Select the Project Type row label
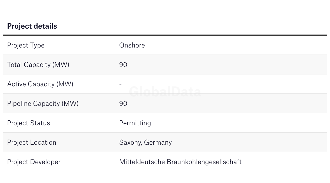330x183 pixels. (x=26, y=45)
